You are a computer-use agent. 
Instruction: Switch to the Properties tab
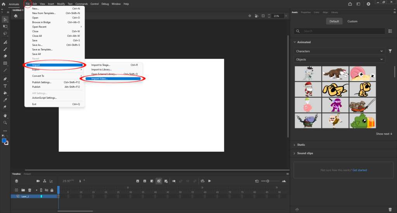[306, 12]
